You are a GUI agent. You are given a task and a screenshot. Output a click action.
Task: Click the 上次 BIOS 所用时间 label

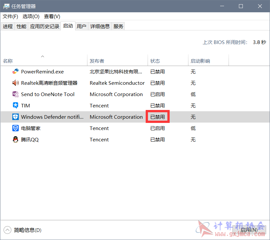pos(225,42)
